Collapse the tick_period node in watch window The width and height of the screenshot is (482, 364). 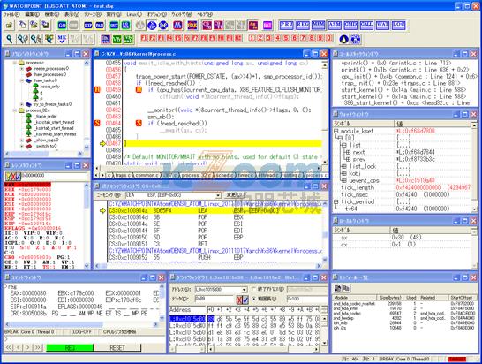point(336,201)
